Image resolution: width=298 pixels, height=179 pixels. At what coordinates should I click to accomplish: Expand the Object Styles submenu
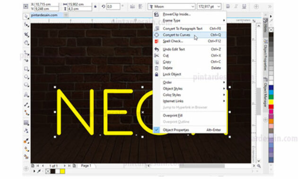pos(190,89)
